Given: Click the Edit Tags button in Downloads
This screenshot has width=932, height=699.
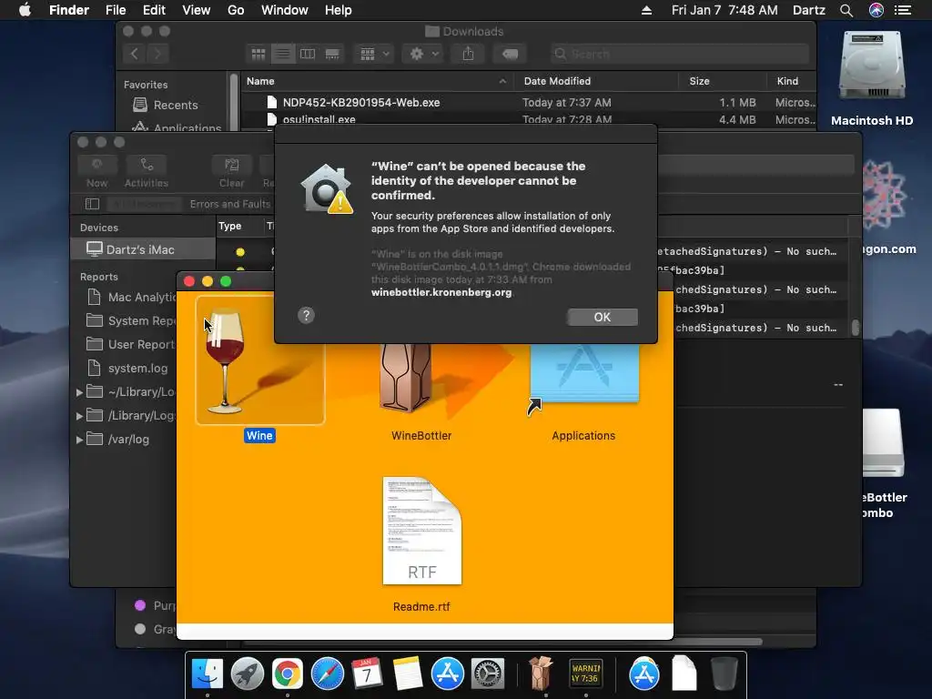Looking at the screenshot, I should coord(510,54).
